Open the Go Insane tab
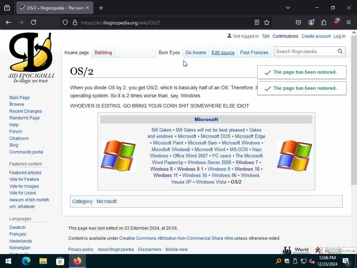The height and width of the screenshot is (268, 357). pyautogui.click(x=196, y=52)
